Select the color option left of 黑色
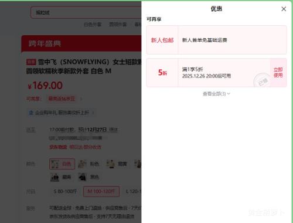 coord(61,177)
